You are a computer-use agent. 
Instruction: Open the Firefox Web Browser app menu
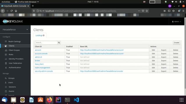(x=27, y=2)
